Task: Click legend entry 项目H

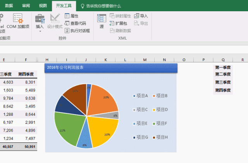Action: (160, 137)
